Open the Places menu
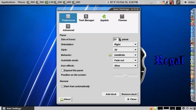 [x=21, y=2]
